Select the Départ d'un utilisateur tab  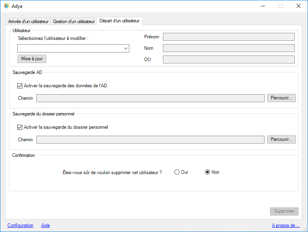120,21
